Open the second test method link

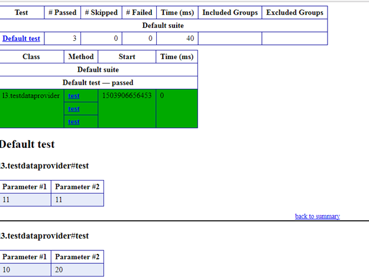74,108
